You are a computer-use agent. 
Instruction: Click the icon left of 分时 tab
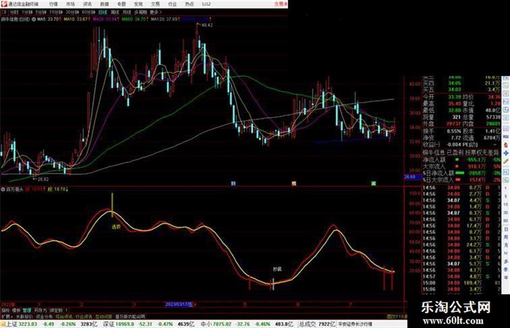[4, 12]
